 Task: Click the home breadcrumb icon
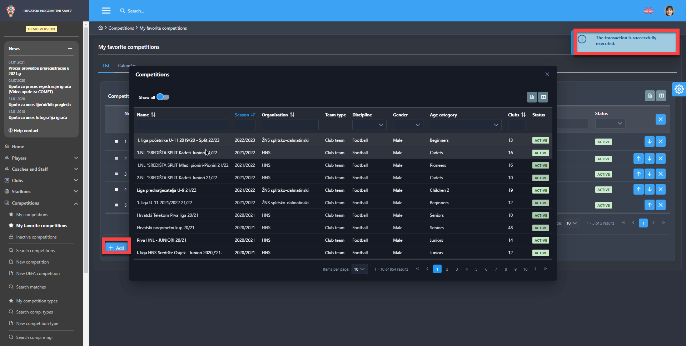[x=101, y=28]
